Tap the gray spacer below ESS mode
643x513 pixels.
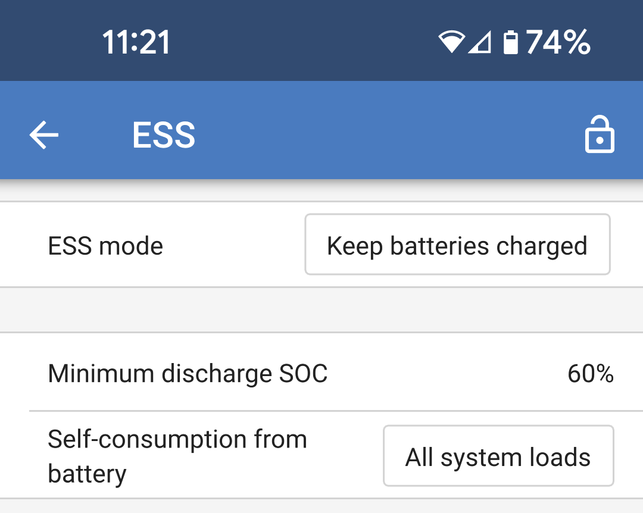321,309
